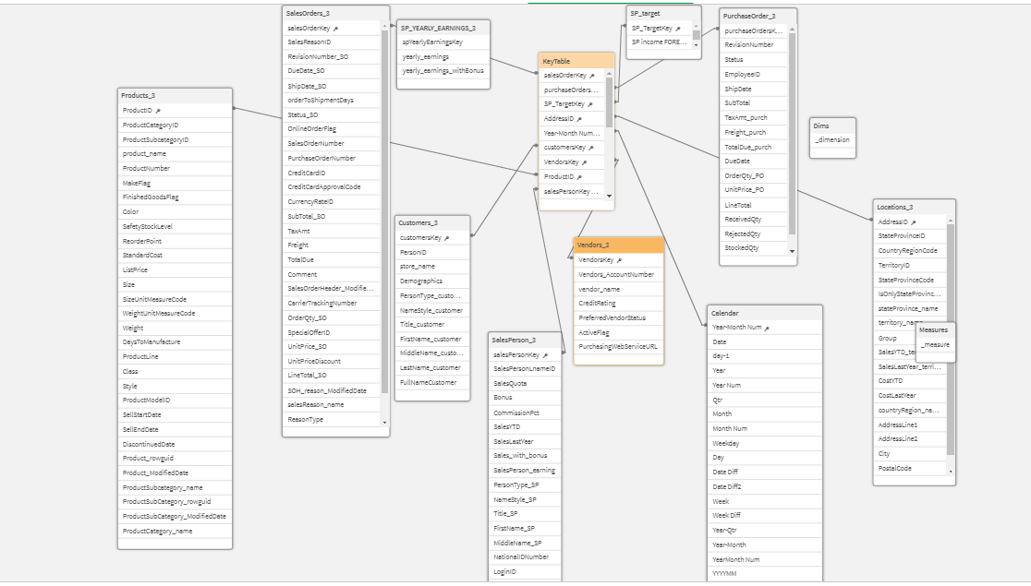Click the down arrow on the PurchaseOrder_3 scrollbar

coord(793,250)
